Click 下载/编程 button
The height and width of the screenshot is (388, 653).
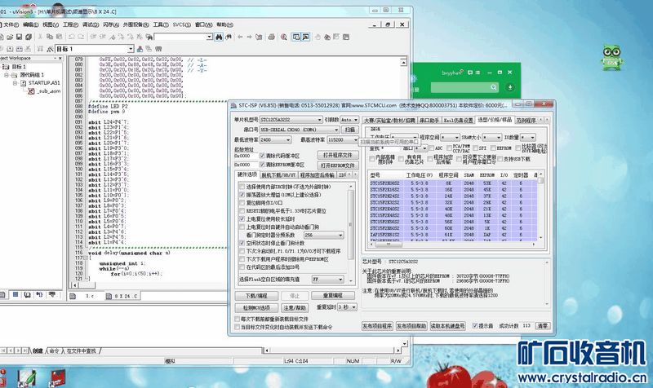click(256, 296)
